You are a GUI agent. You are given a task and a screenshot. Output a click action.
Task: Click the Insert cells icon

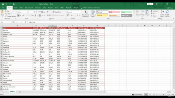click(x=138, y=12)
